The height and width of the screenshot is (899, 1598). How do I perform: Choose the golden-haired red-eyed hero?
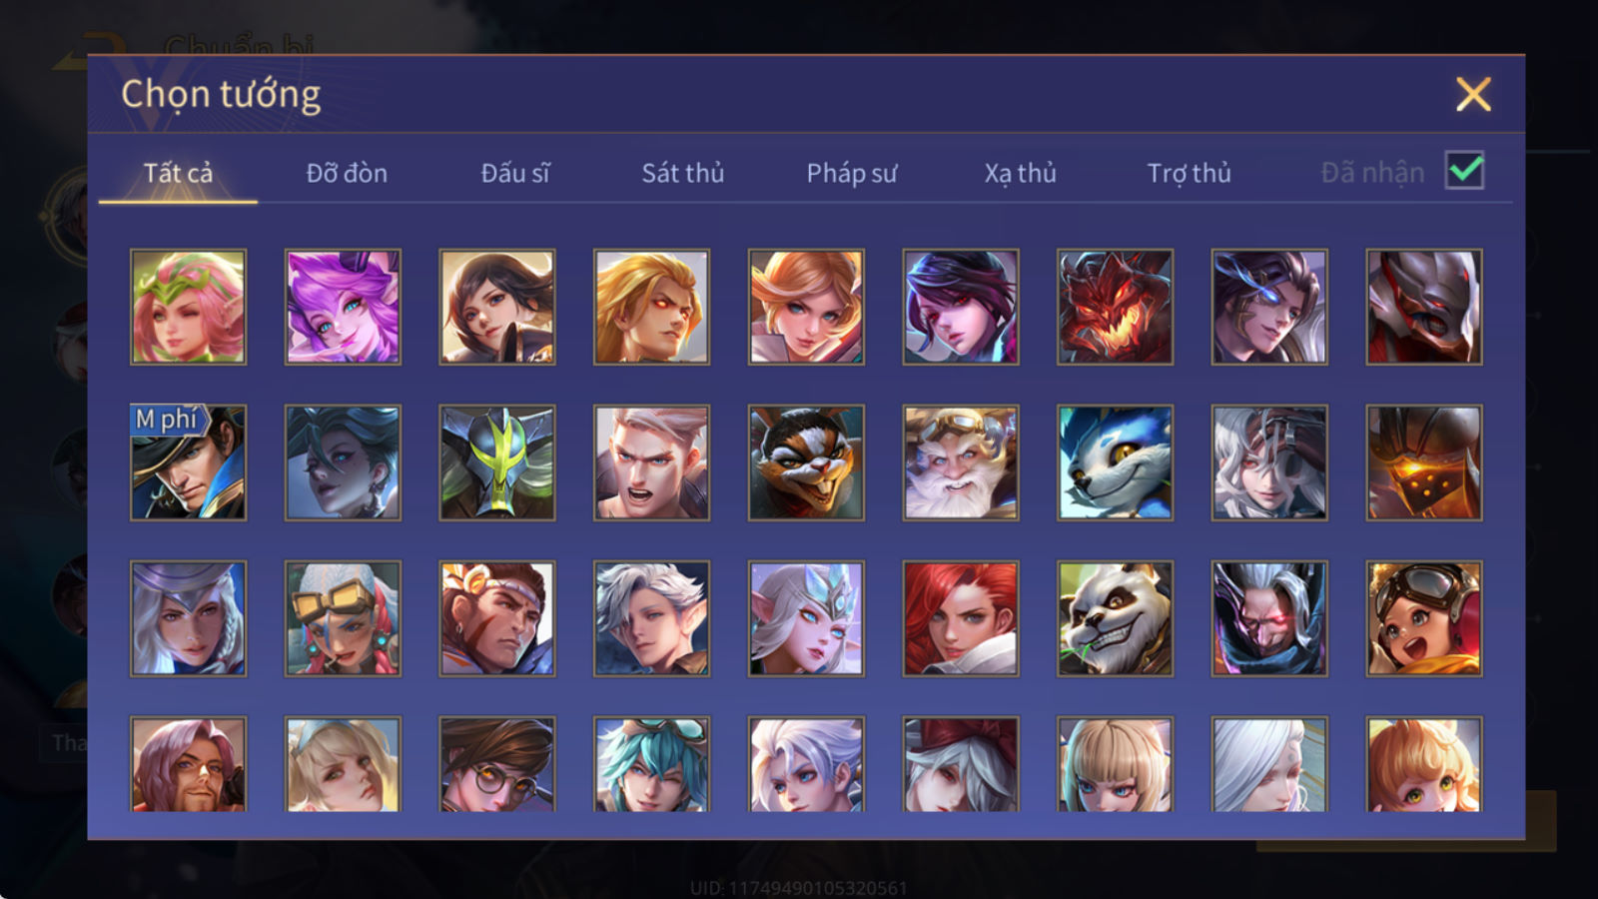point(651,307)
